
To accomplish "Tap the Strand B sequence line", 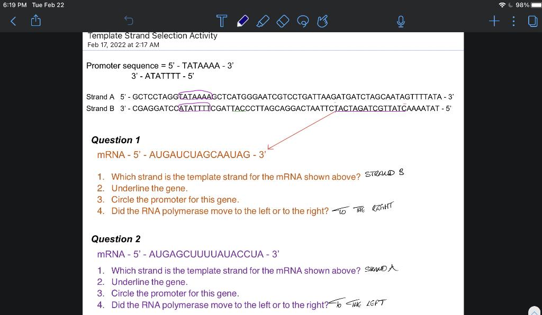I will (269, 108).
